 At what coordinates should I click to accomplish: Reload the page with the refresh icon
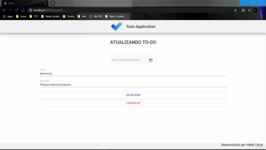[x=17, y=10]
